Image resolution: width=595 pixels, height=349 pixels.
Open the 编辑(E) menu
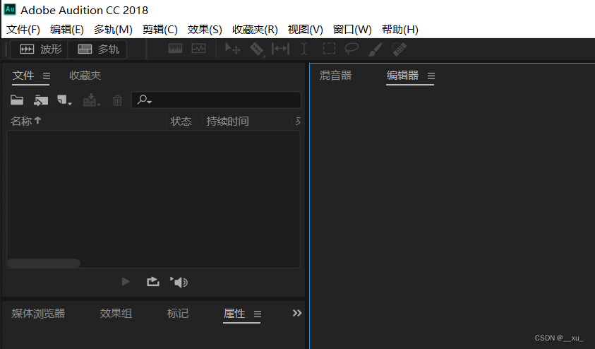67,30
